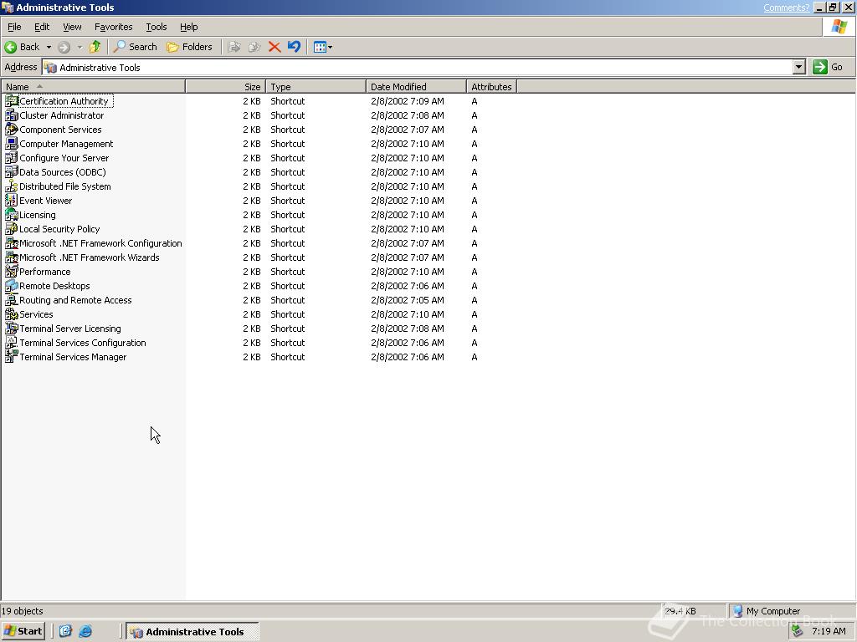The height and width of the screenshot is (642, 857).
Task: Click the Forward navigation arrow
Action: point(64,47)
